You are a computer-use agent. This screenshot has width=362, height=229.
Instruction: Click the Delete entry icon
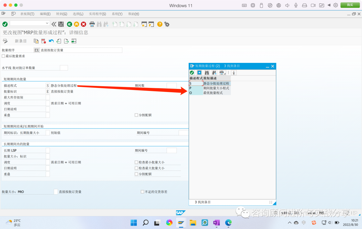[x=44, y=41]
